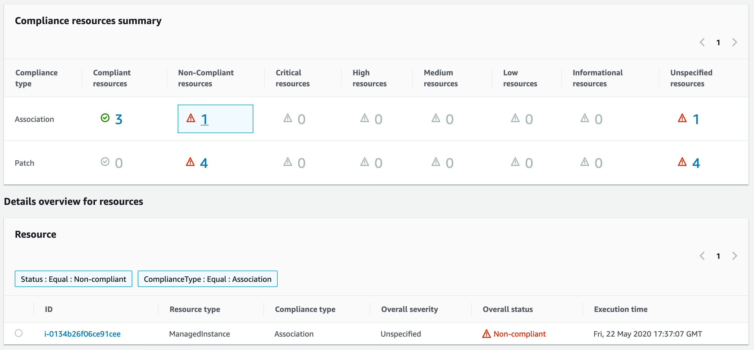This screenshot has width=754, height=350.
Task: Click the ID column header in the Resource table
Action: pos(48,309)
